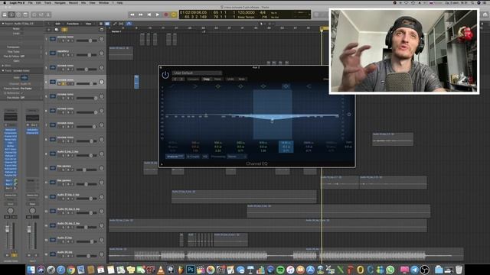The height and width of the screenshot is (275, 490).
Task: Expand the More section in inspector
Action: 3,66
